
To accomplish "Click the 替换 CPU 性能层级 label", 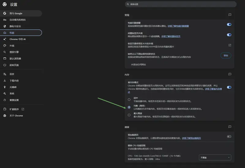I will (137, 146).
